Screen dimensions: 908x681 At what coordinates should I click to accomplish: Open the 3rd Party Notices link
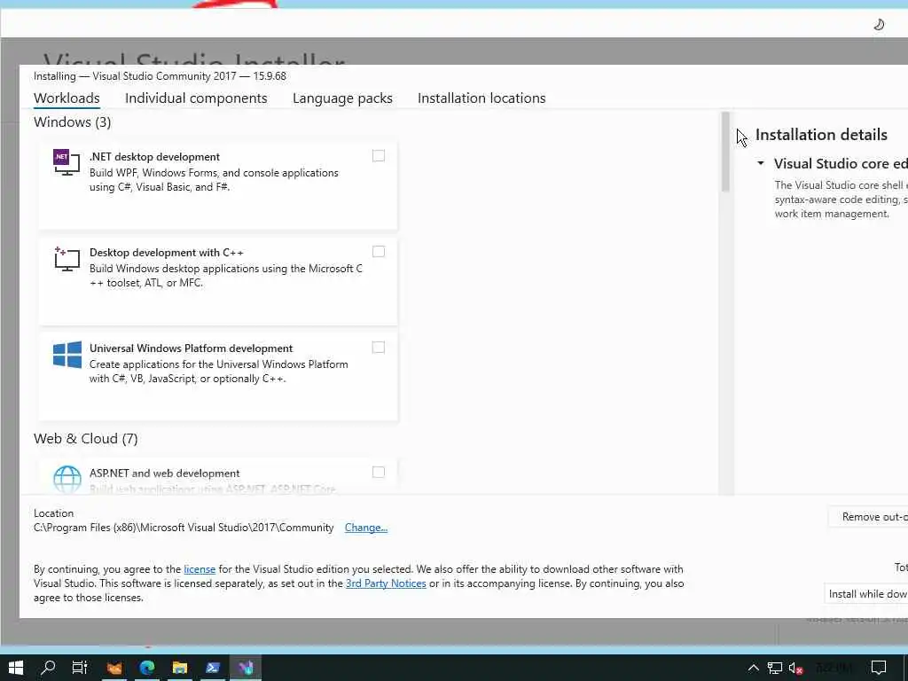coord(386,583)
